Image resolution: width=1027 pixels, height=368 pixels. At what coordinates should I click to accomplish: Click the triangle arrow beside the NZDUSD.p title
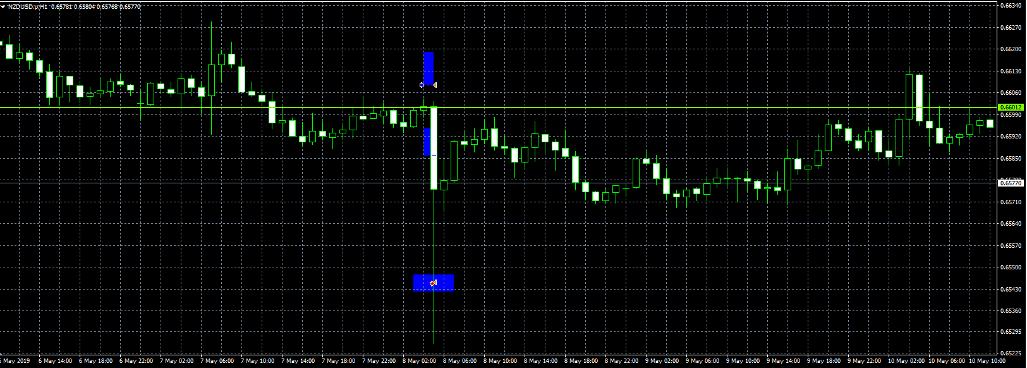pyautogui.click(x=3, y=6)
